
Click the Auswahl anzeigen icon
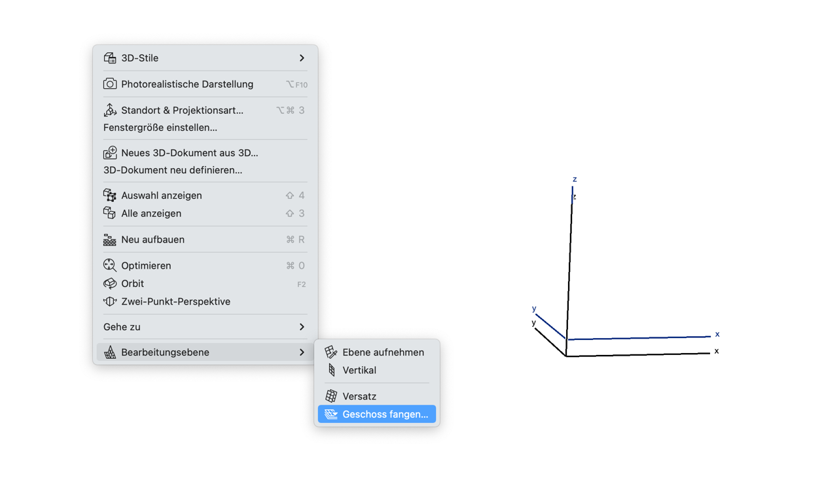110,195
